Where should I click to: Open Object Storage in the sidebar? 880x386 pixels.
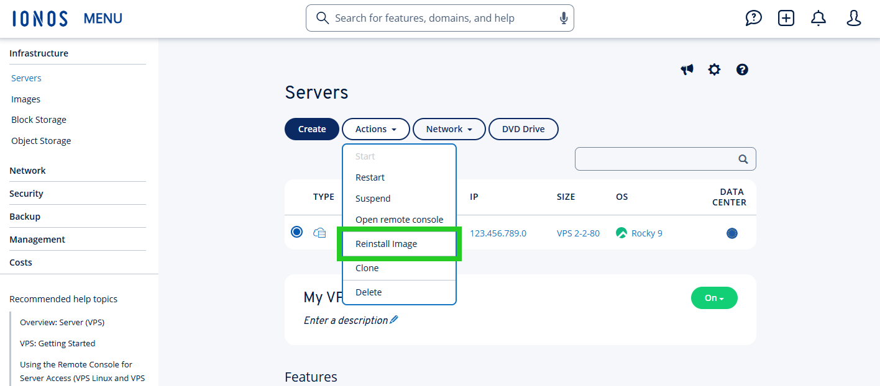point(41,141)
